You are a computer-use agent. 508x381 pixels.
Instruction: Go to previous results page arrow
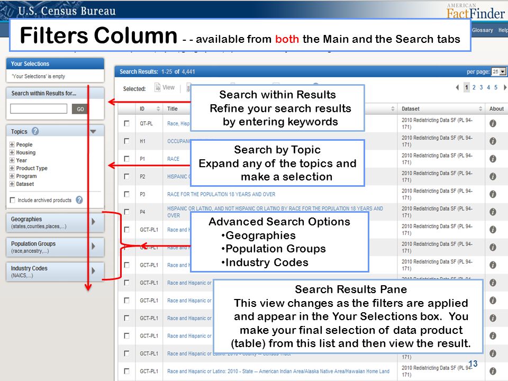(x=457, y=87)
